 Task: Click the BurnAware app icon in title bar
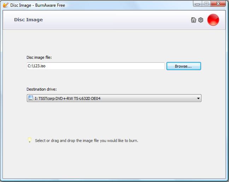pyautogui.click(x=6, y=5)
